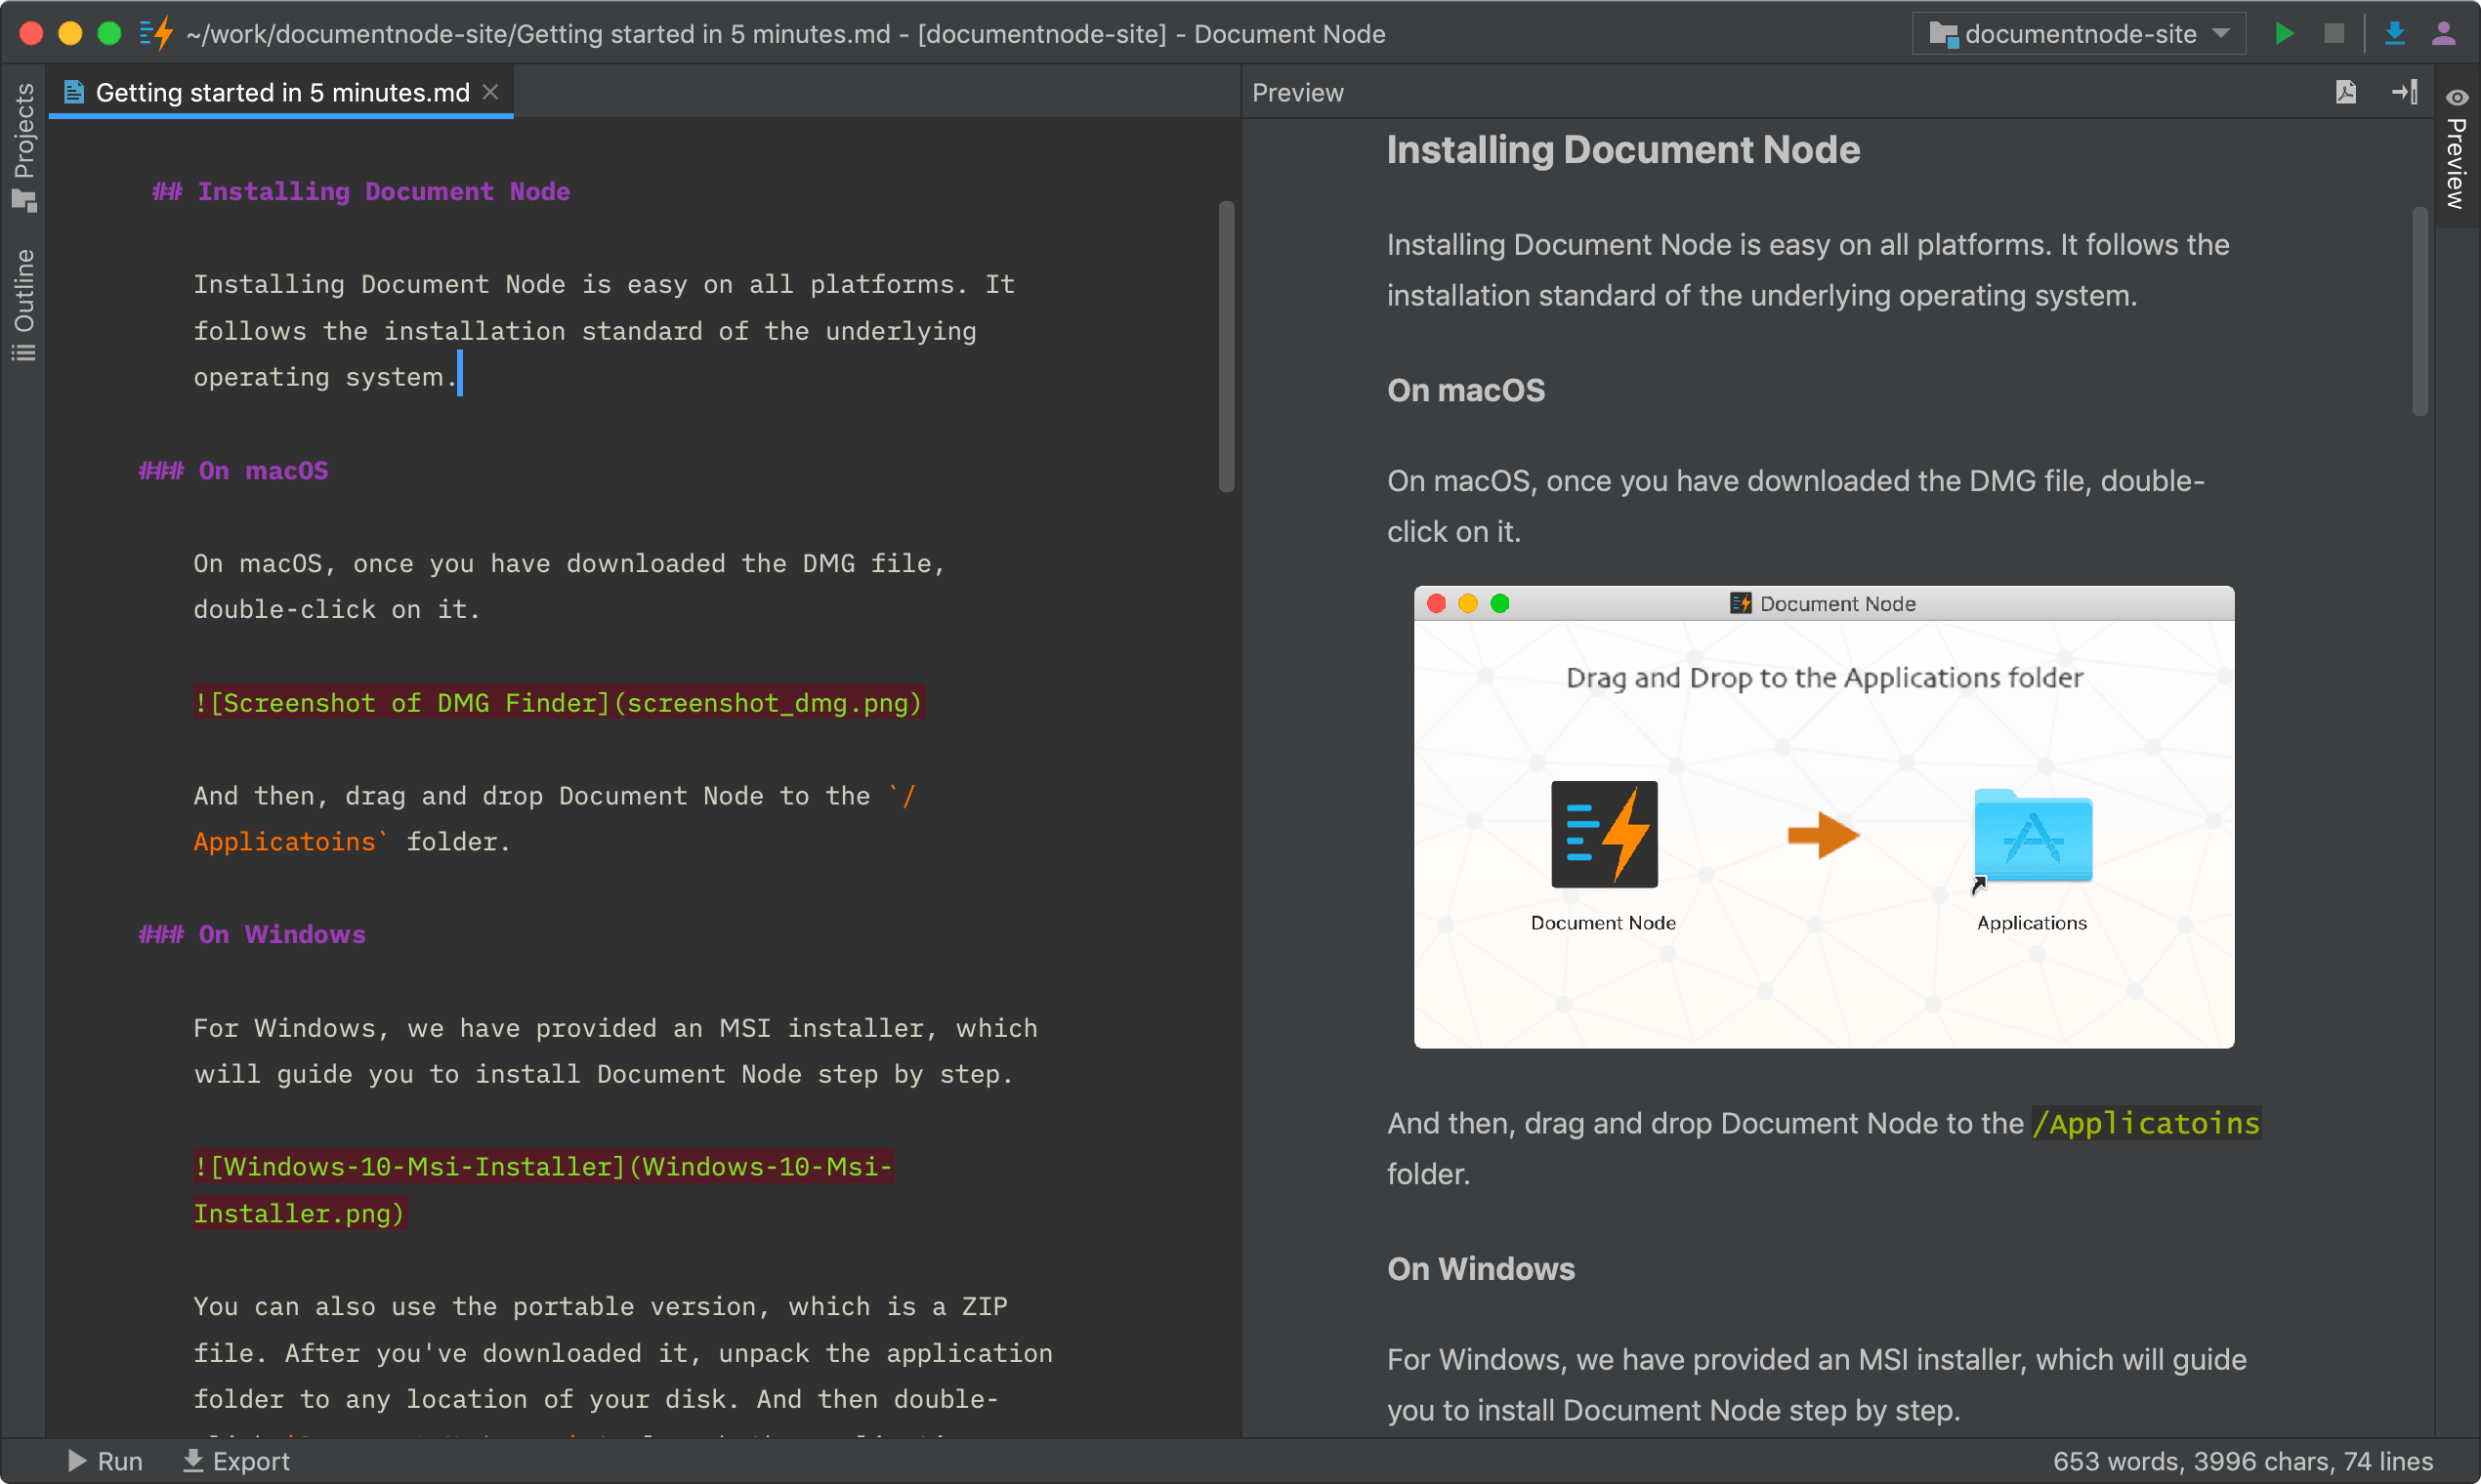
Task: Click the Document Node app logo in title bar
Action: coord(156,33)
